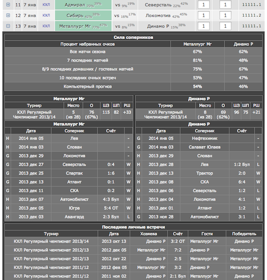Click the 7 последних матчей row label

(88, 60)
